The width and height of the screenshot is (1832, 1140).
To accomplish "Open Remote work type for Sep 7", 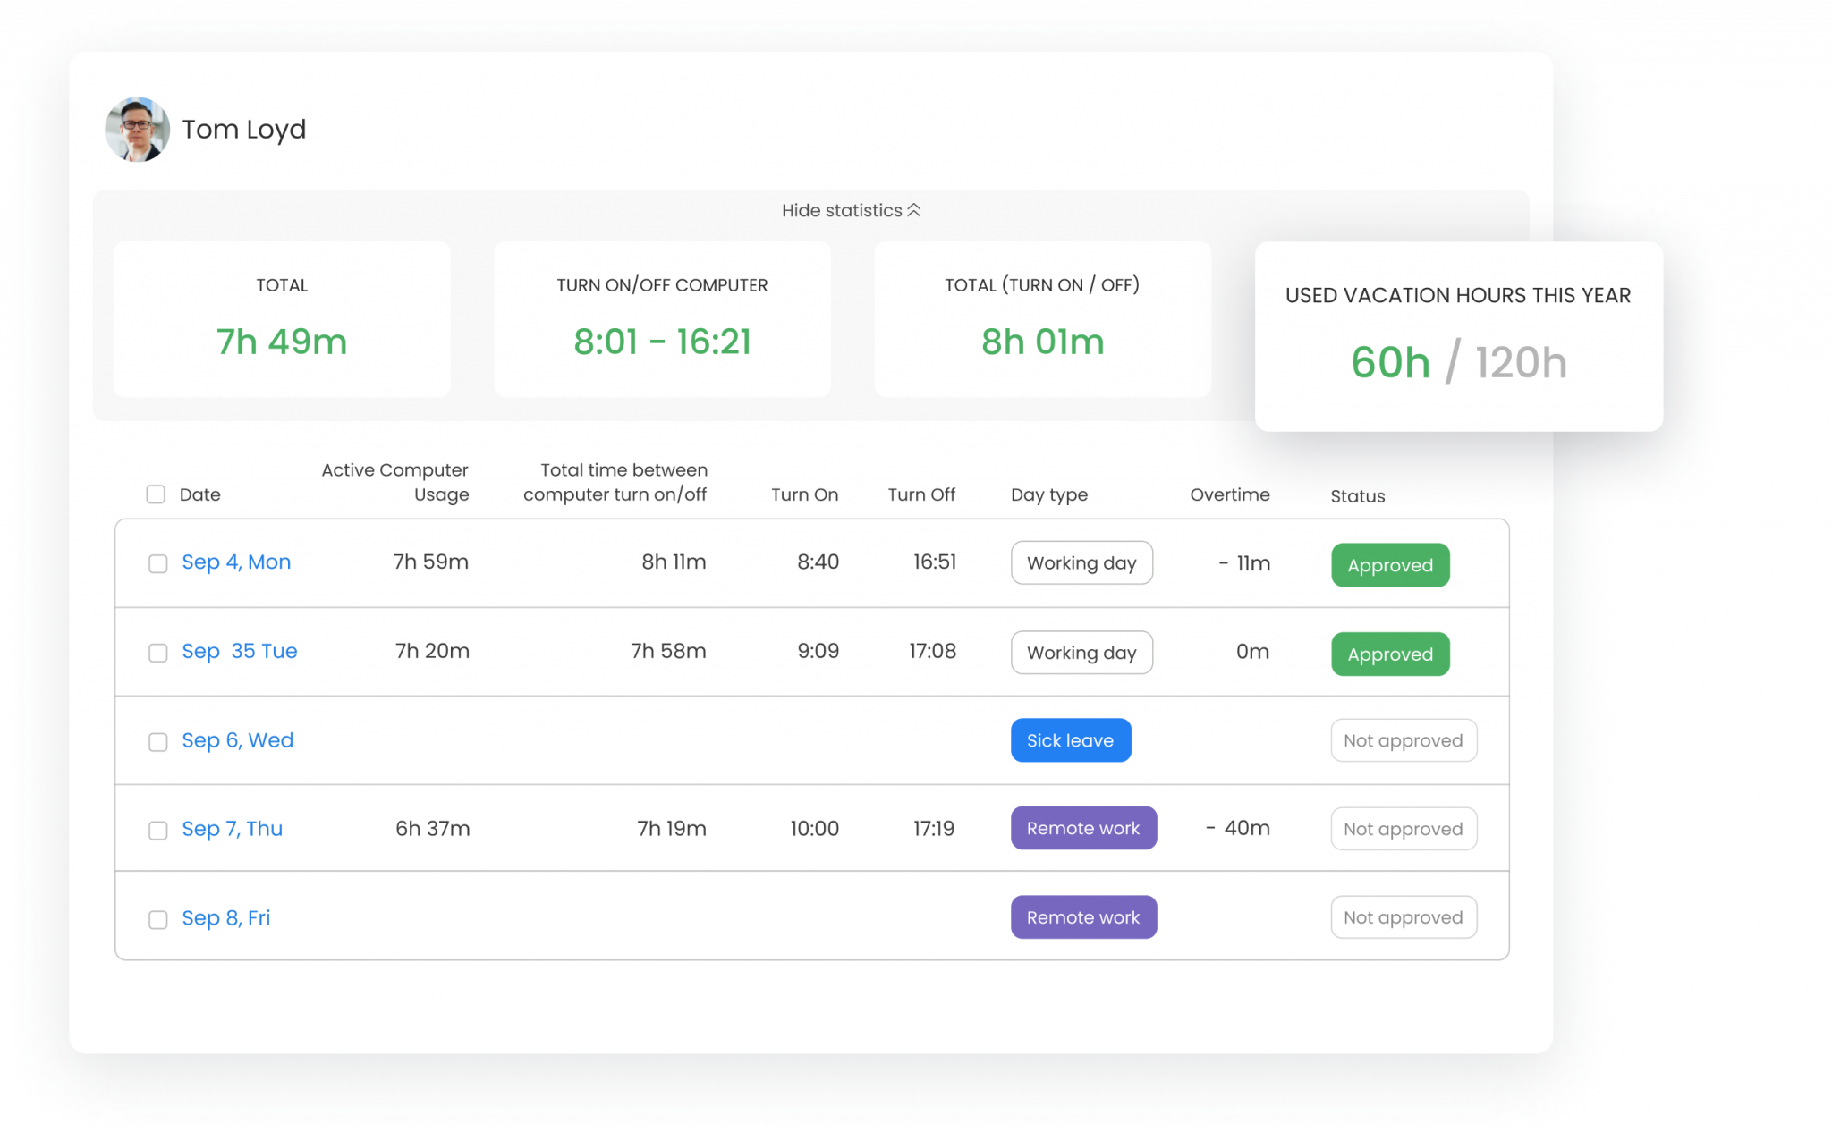I will click(x=1082, y=828).
